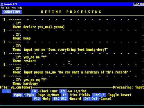The width and height of the screenshot is (144, 108).
Task: Click the 'beep' Then statement
Action: pos(27,38)
